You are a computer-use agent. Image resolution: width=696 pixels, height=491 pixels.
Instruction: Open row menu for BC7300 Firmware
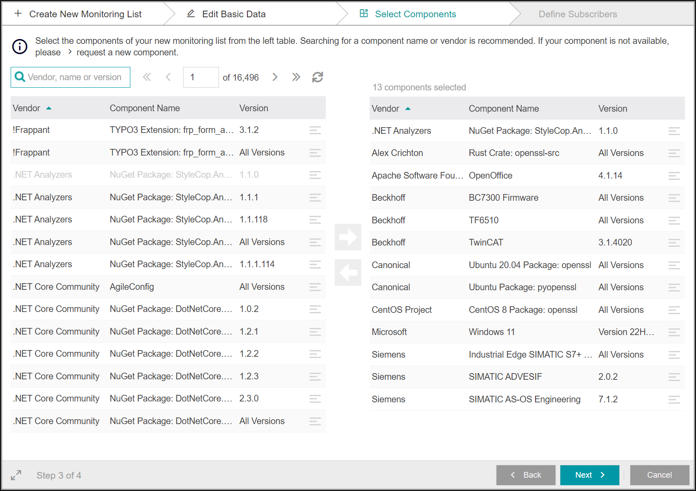point(674,198)
